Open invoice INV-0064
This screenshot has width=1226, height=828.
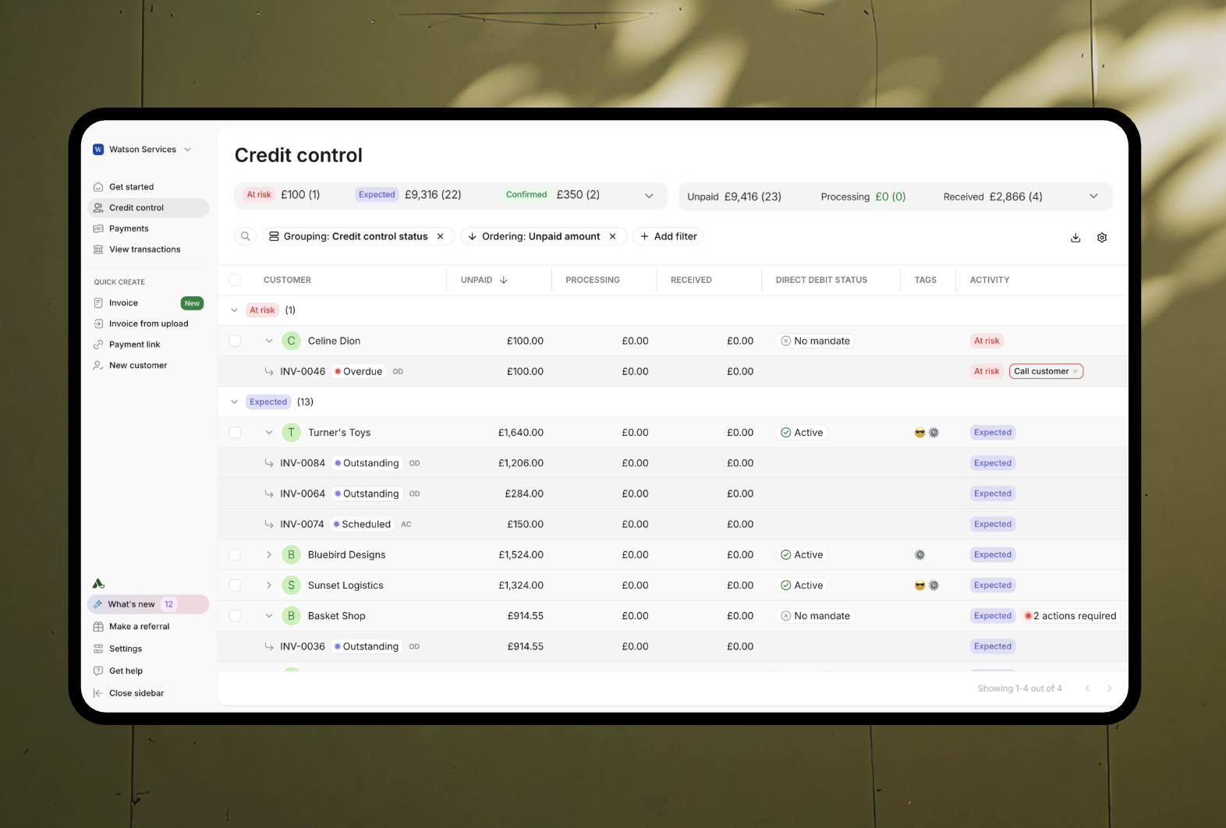303,494
